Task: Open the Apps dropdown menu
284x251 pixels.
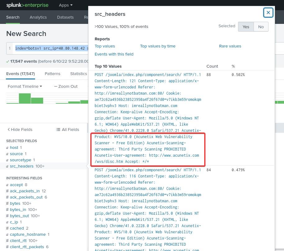Action: pos(65,5)
